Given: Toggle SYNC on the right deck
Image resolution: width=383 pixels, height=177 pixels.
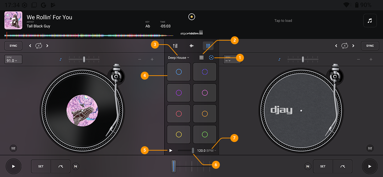Looking at the screenshot, I should [370, 46].
